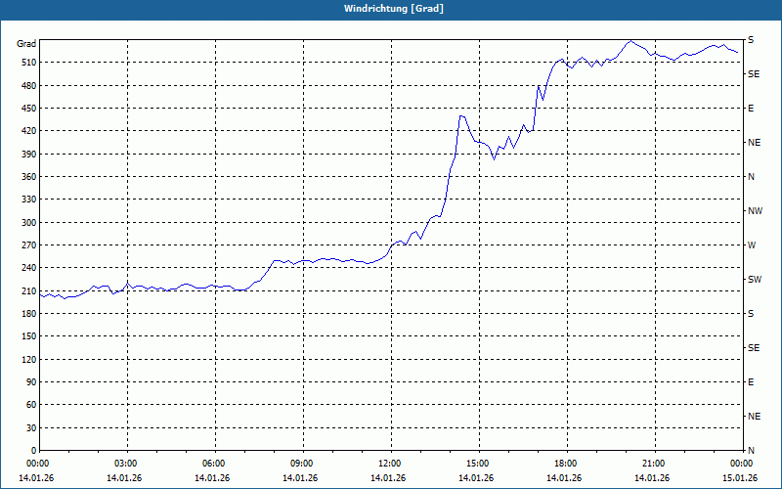Pick the 360 left axis label

29,177
